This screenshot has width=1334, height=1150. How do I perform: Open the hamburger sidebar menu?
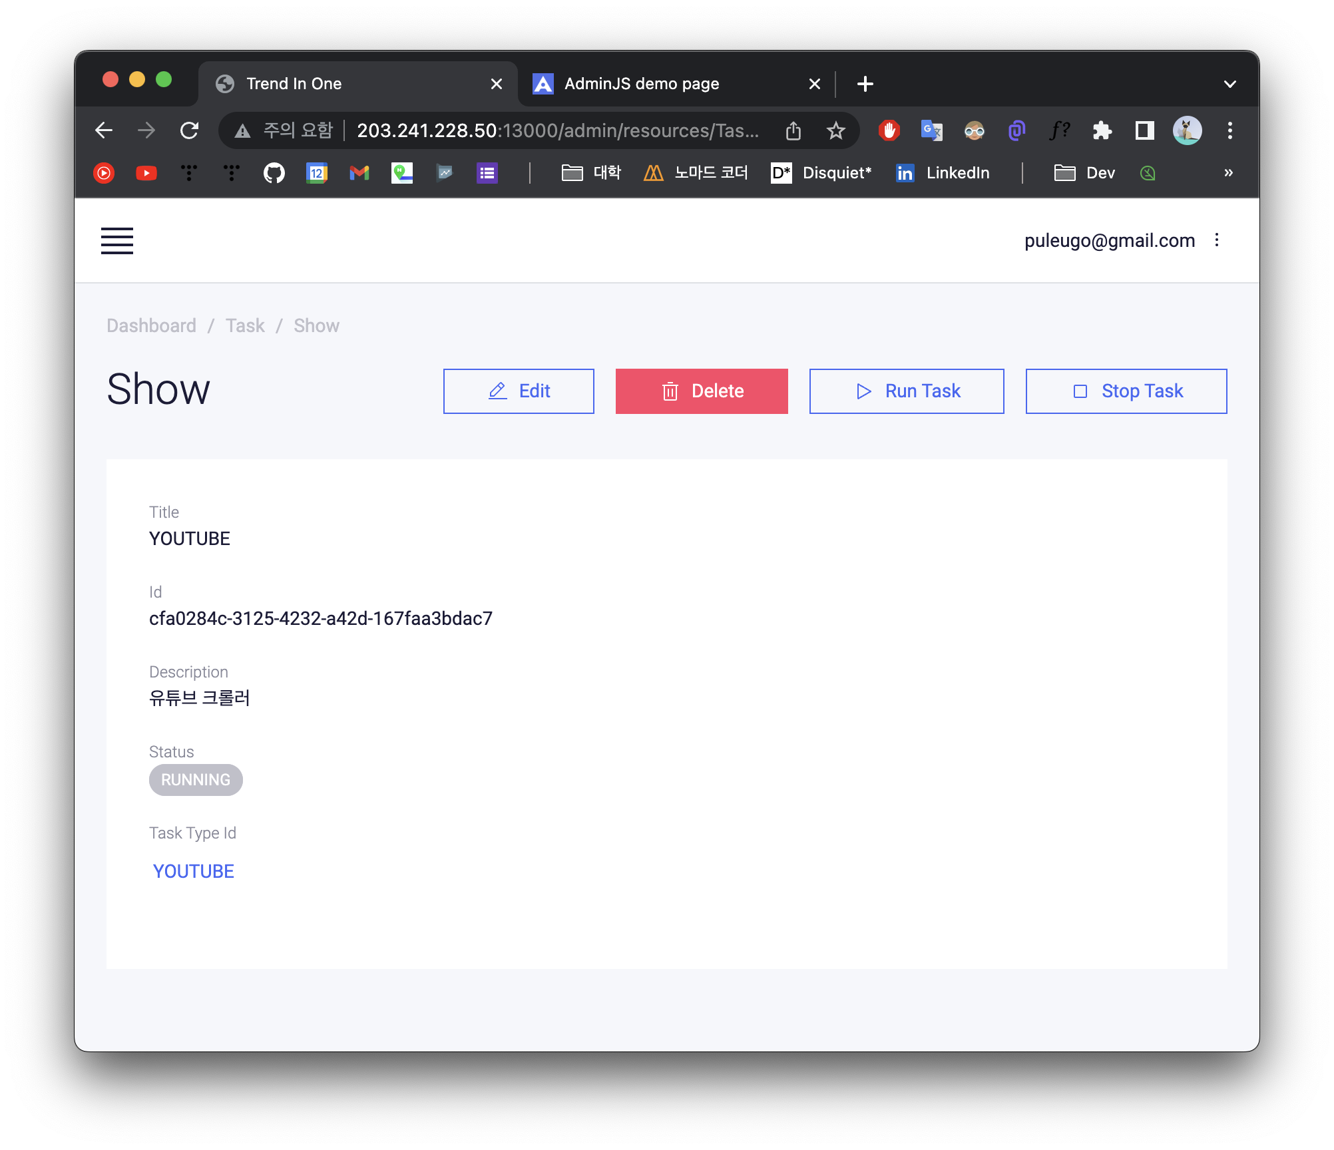coord(117,240)
